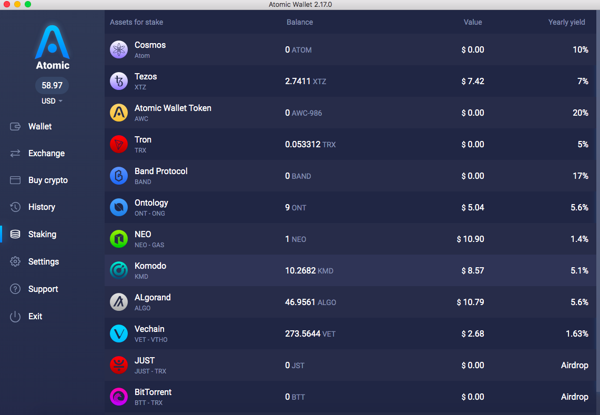The height and width of the screenshot is (415, 600).
Task: Click the 17% Band Protocol yield
Action: click(581, 176)
